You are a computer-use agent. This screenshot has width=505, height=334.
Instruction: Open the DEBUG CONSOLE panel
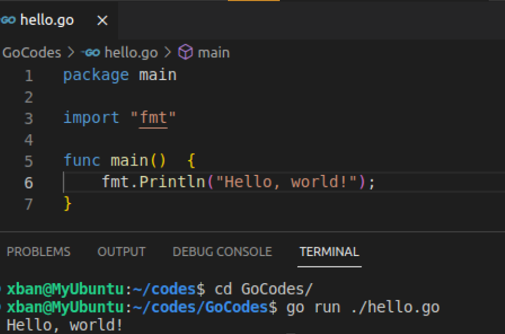[222, 252]
